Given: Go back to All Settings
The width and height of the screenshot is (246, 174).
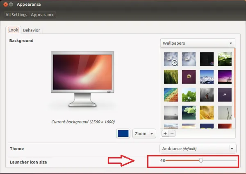Looking at the screenshot, I should 16,15.
